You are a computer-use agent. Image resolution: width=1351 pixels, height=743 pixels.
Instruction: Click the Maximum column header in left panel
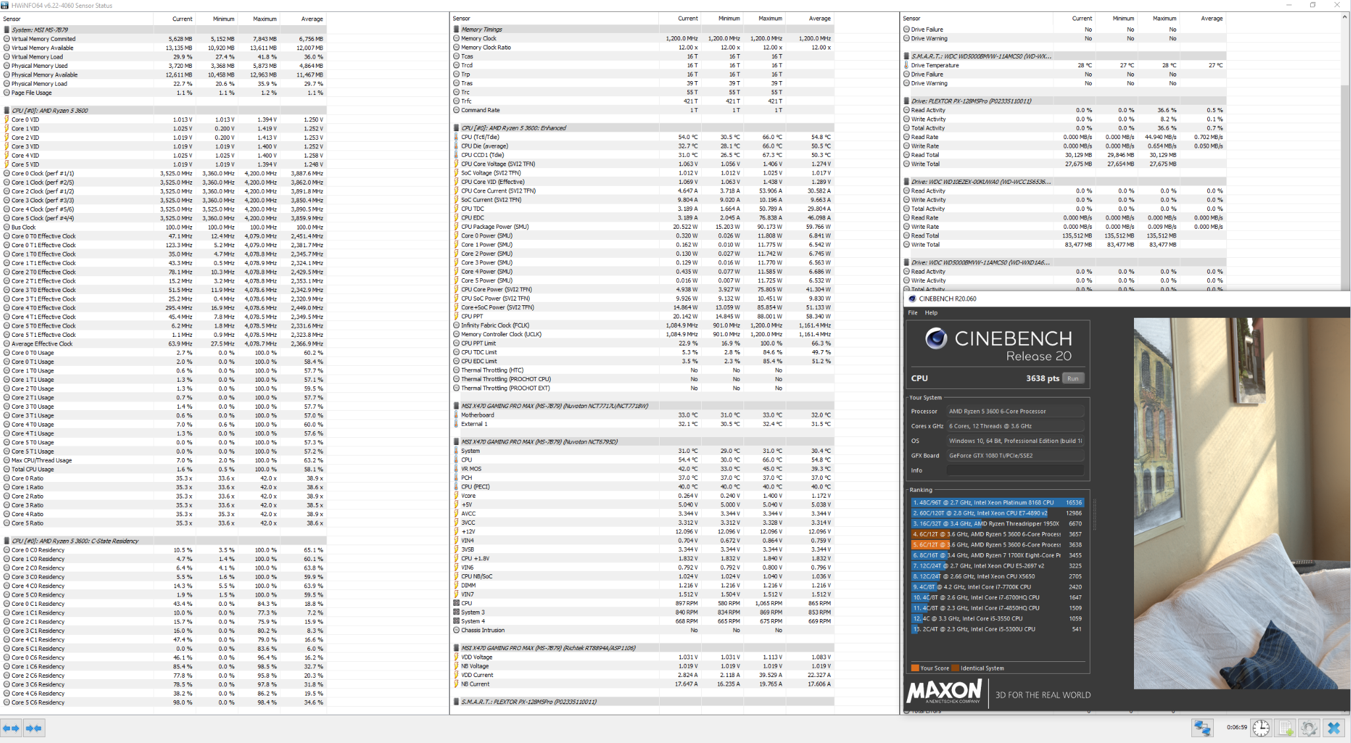click(x=265, y=19)
